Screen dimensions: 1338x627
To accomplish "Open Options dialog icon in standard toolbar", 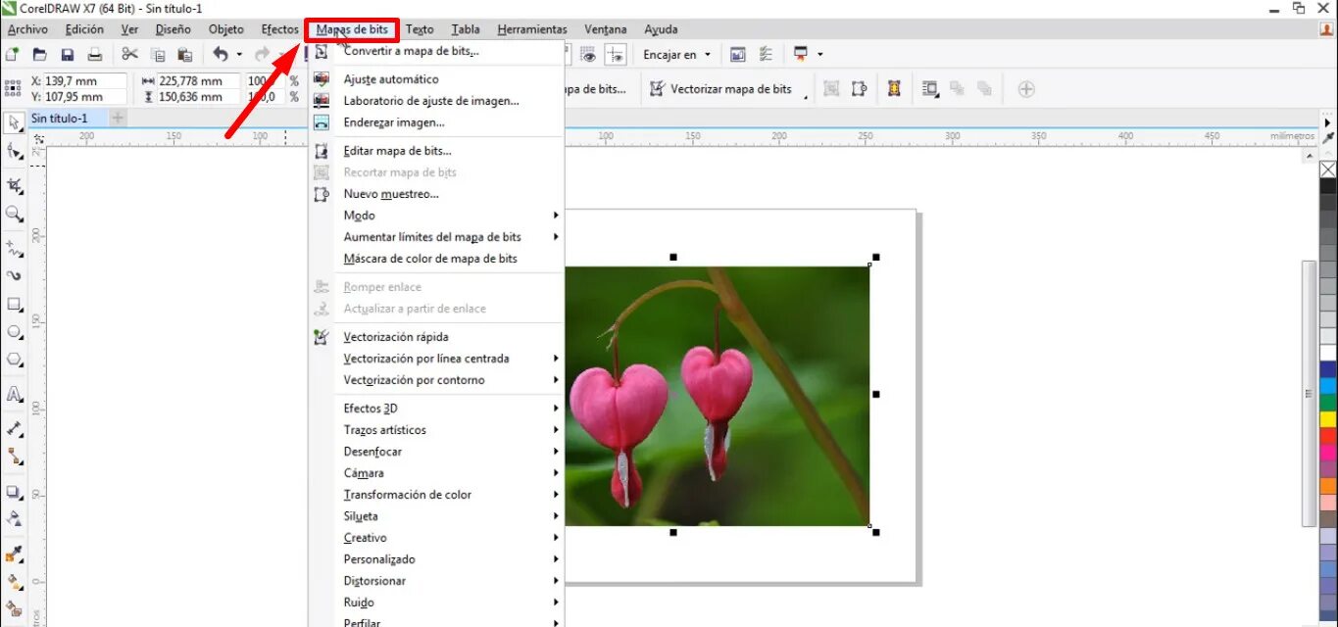I will coord(766,55).
